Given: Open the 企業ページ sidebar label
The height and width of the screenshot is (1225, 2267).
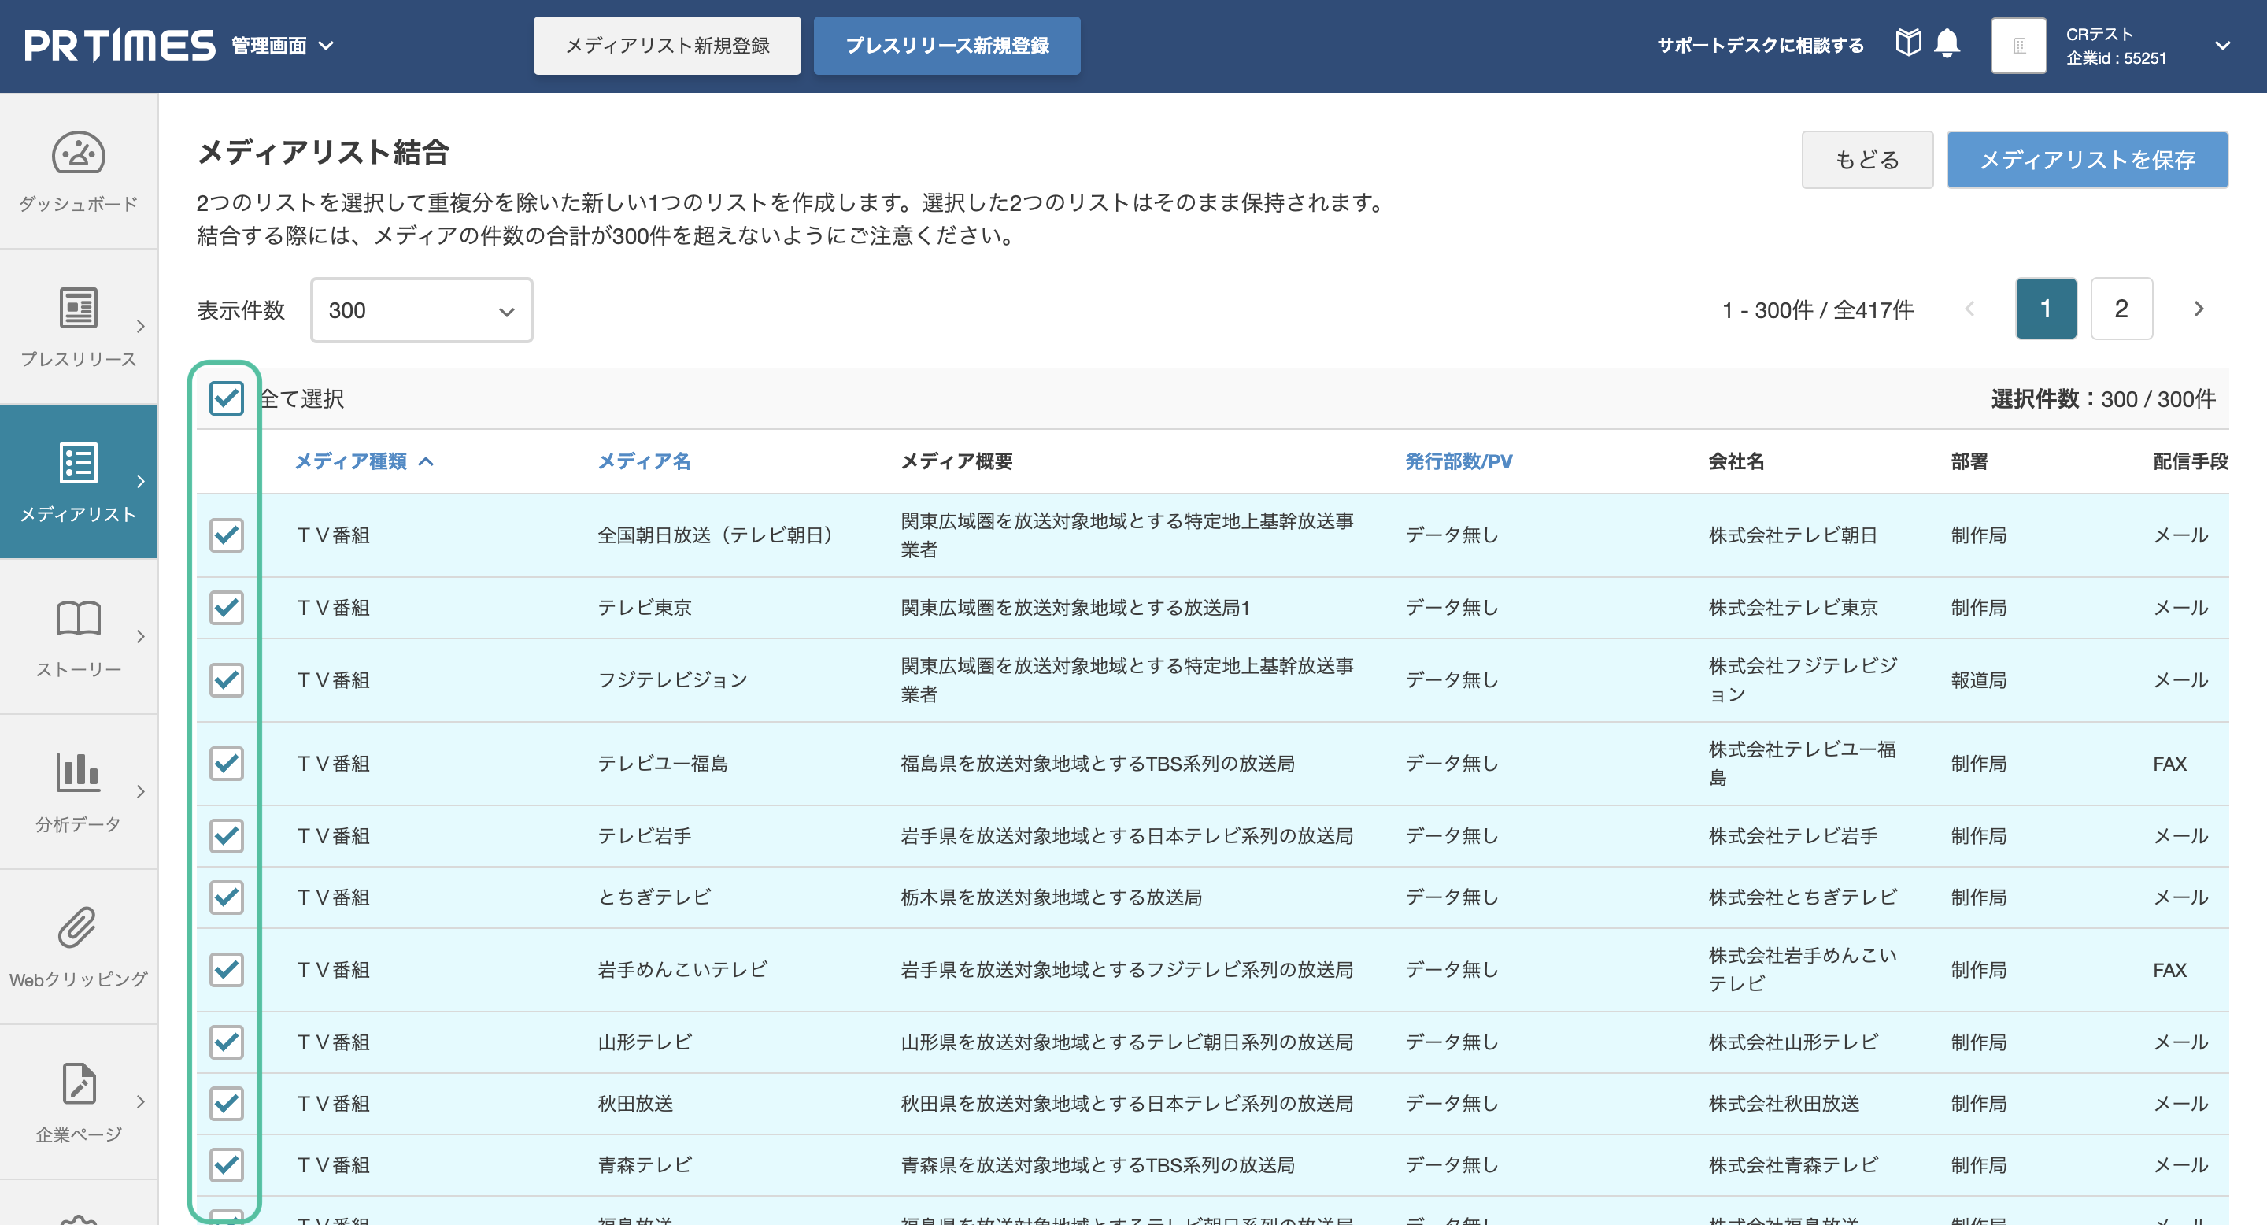Looking at the screenshot, I should pyautogui.click(x=79, y=1134).
